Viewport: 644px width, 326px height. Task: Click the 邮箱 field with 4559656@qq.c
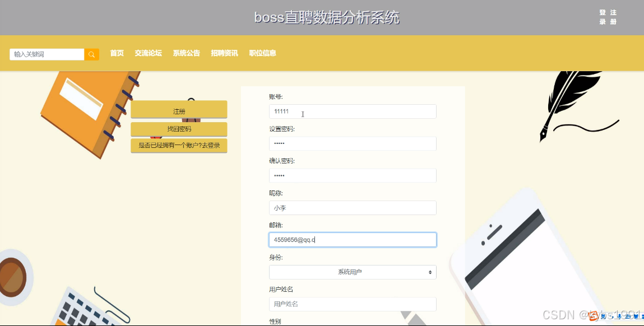click(353, 240)
